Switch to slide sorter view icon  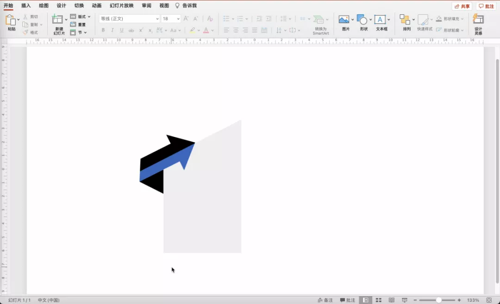click(x=379, y=300)
